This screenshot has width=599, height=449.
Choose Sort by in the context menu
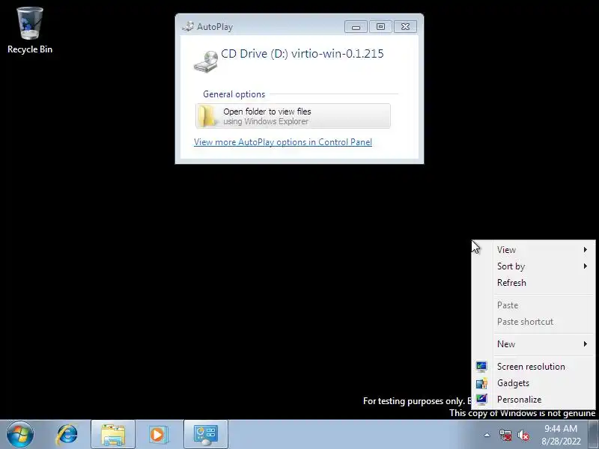coord(534,266)
